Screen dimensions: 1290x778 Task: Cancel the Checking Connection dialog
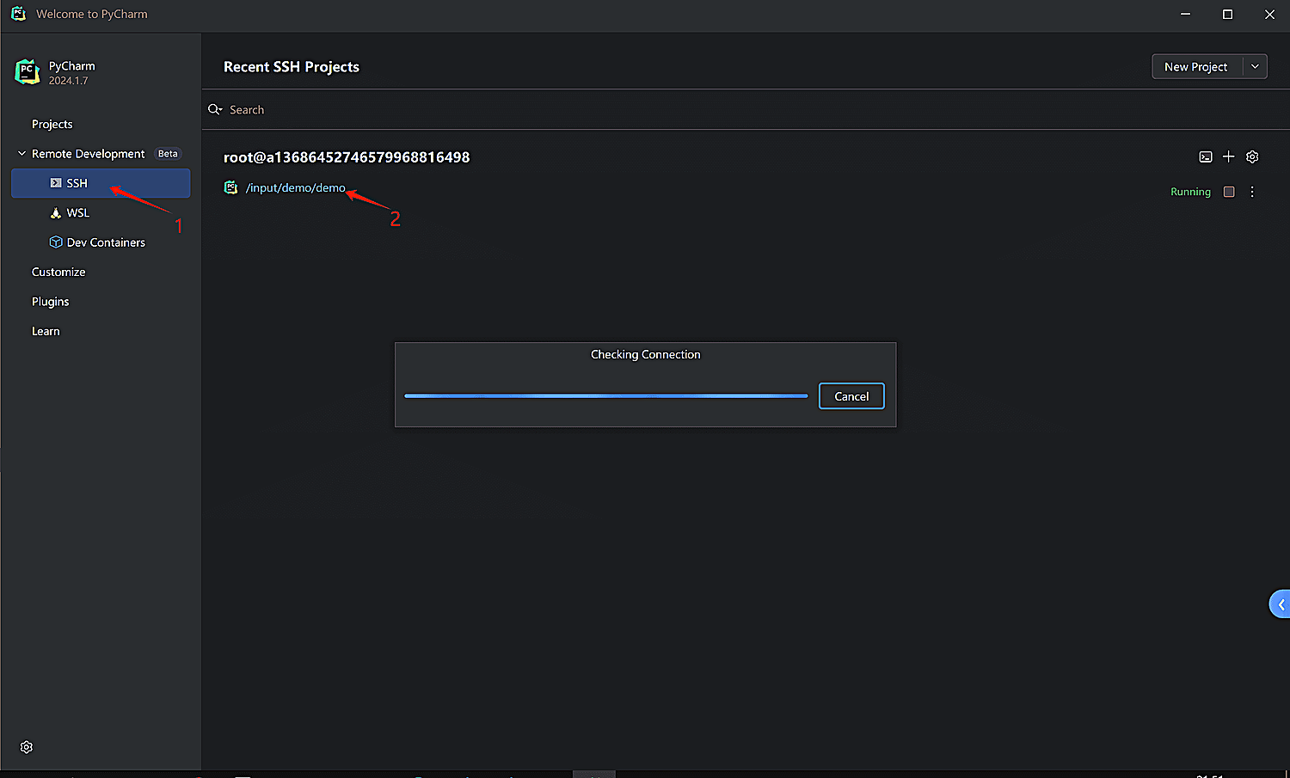point(851,396)
